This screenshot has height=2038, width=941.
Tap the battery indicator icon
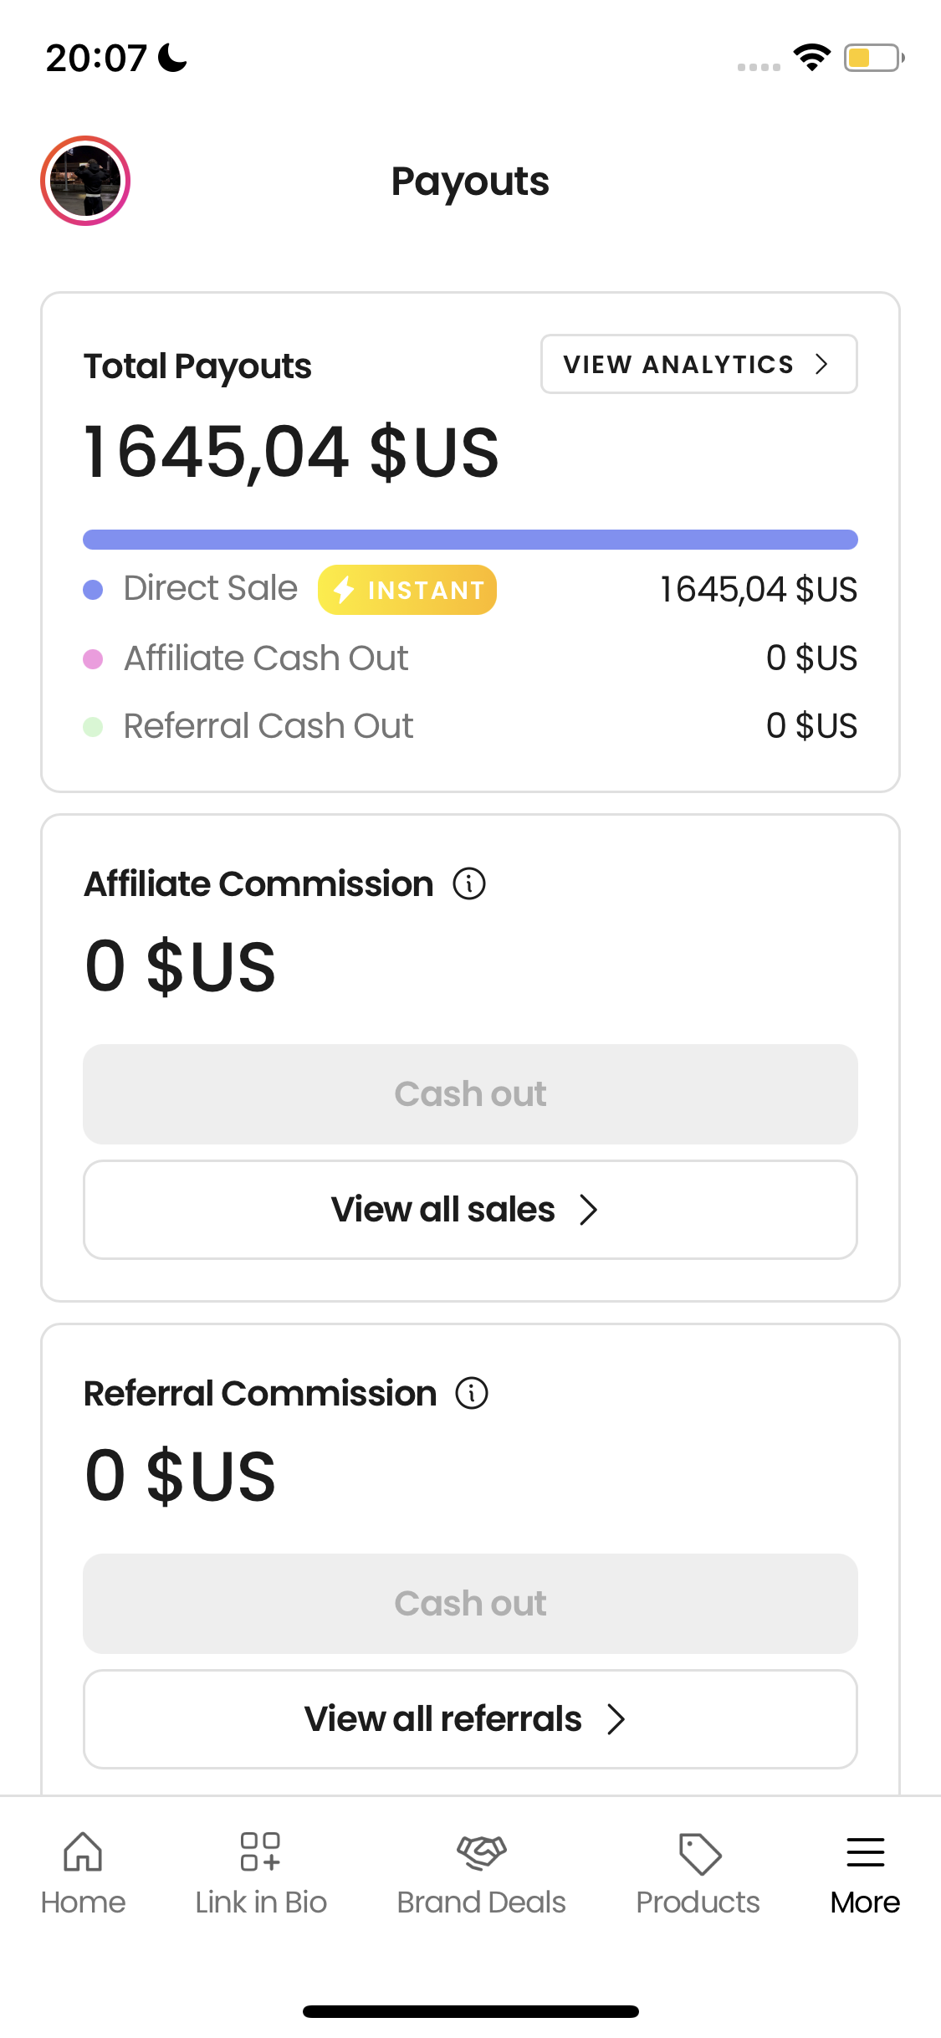click(x=873, y=58)
